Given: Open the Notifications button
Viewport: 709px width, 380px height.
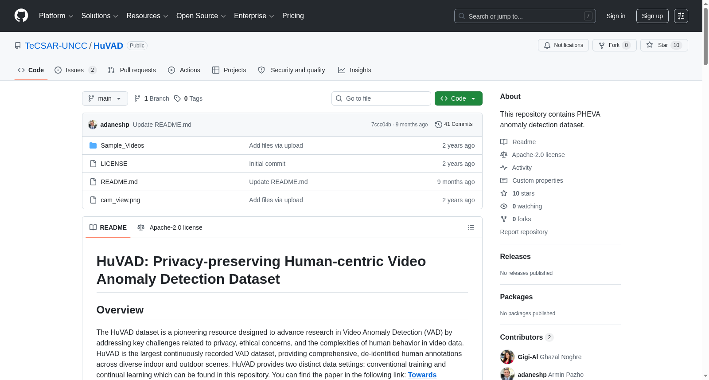Looking at the screenshot, I should 563,45.
